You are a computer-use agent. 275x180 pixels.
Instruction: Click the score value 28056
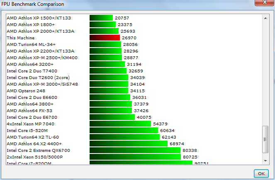130,45
